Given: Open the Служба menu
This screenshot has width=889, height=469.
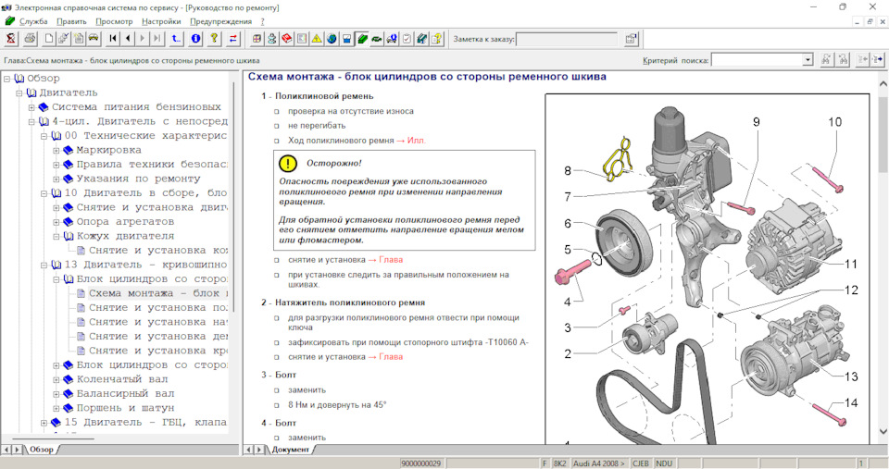Looking at the screenshot, I should point(33,21).
